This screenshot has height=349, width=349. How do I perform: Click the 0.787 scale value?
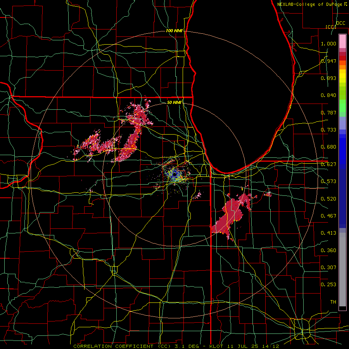click(328, 112)
